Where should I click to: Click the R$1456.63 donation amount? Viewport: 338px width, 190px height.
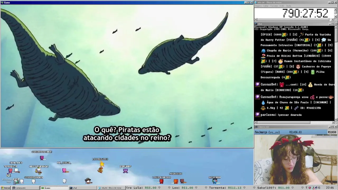(x=295, y=132)
